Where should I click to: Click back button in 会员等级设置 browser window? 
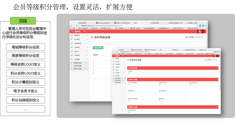(71, 25)
